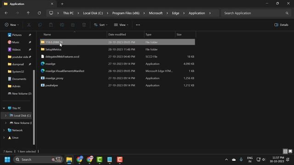This screenshot has width=294, height=165.
Task: Click the taskbar Search box
Action: [39, 159]
